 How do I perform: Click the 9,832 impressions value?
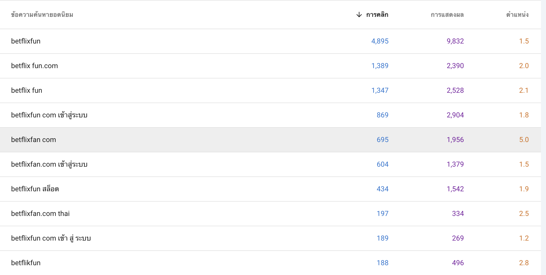point(455,41)
